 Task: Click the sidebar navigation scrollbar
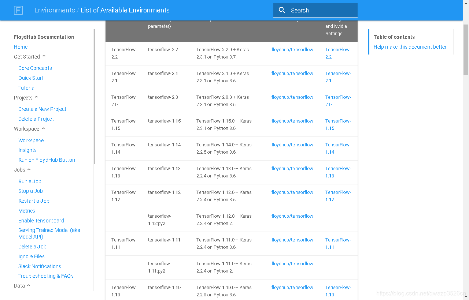[95, 97]
